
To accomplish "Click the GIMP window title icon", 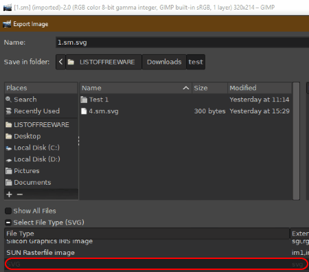I will (8, 8).
